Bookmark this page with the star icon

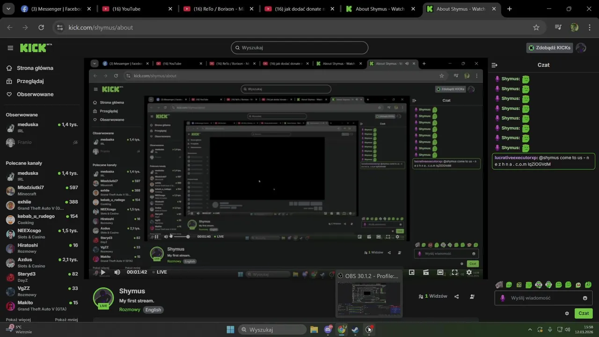[x=536, y=28]
